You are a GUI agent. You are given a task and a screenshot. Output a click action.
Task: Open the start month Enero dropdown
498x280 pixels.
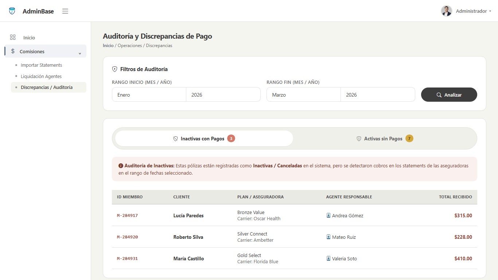point(149,94)
